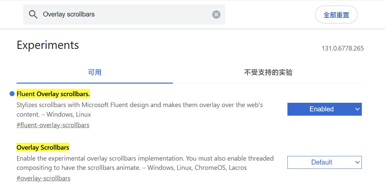The height and width of the screenshot is (190, 385).
Task: Click the blue modified-flag dot indicator
Action: click(x=12, y=94)
